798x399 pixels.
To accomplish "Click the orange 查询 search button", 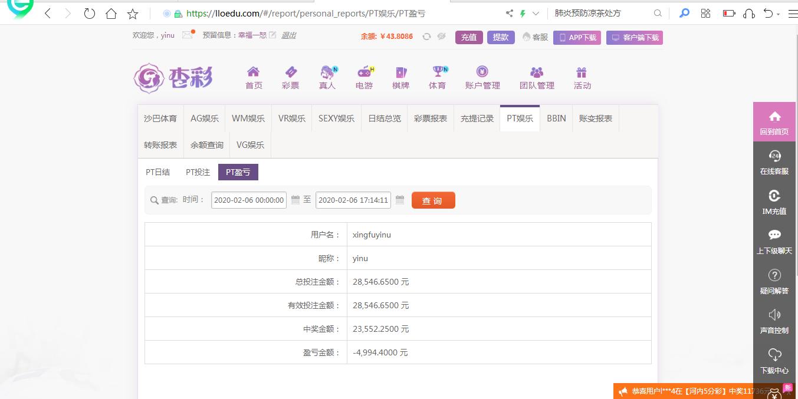I will point(433,200).
